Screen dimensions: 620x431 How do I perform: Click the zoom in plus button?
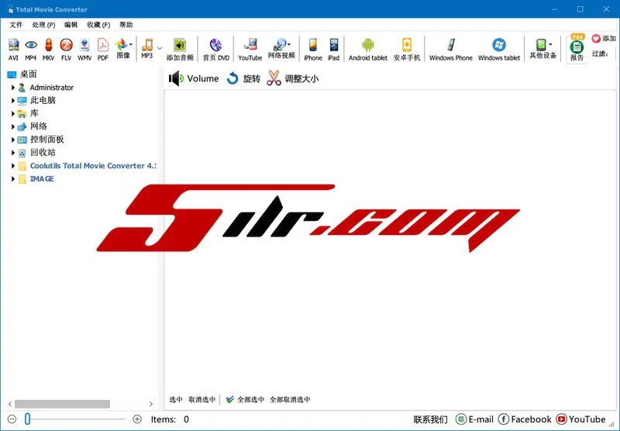click(x=137, y=419)
